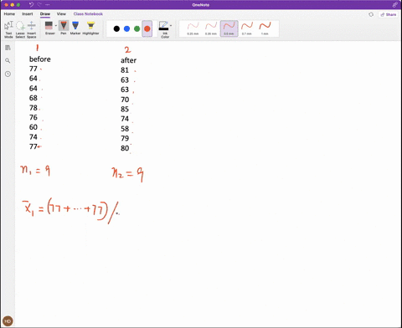Click the value 58 in after column

[x=125, y=129]
